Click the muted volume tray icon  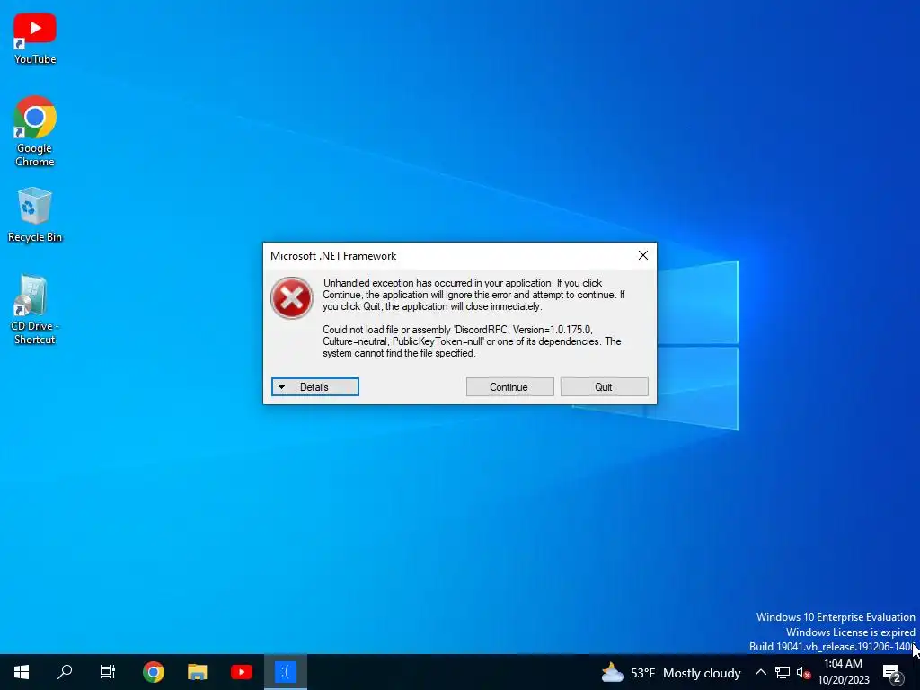(x=803, y=672)
